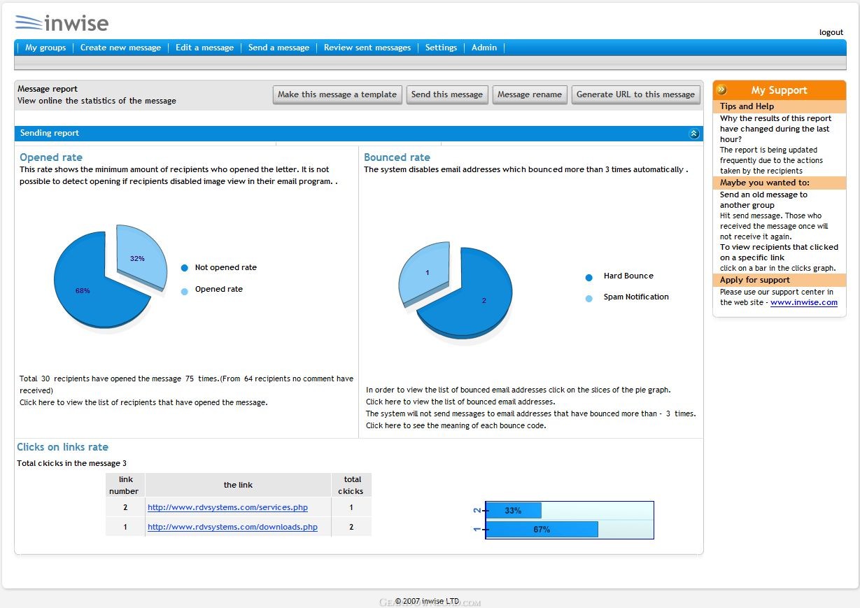Open the Settings menu

point(441,48)
